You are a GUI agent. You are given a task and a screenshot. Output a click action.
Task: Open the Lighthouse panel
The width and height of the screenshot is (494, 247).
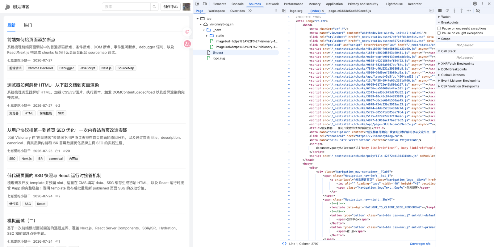[394, 4]
